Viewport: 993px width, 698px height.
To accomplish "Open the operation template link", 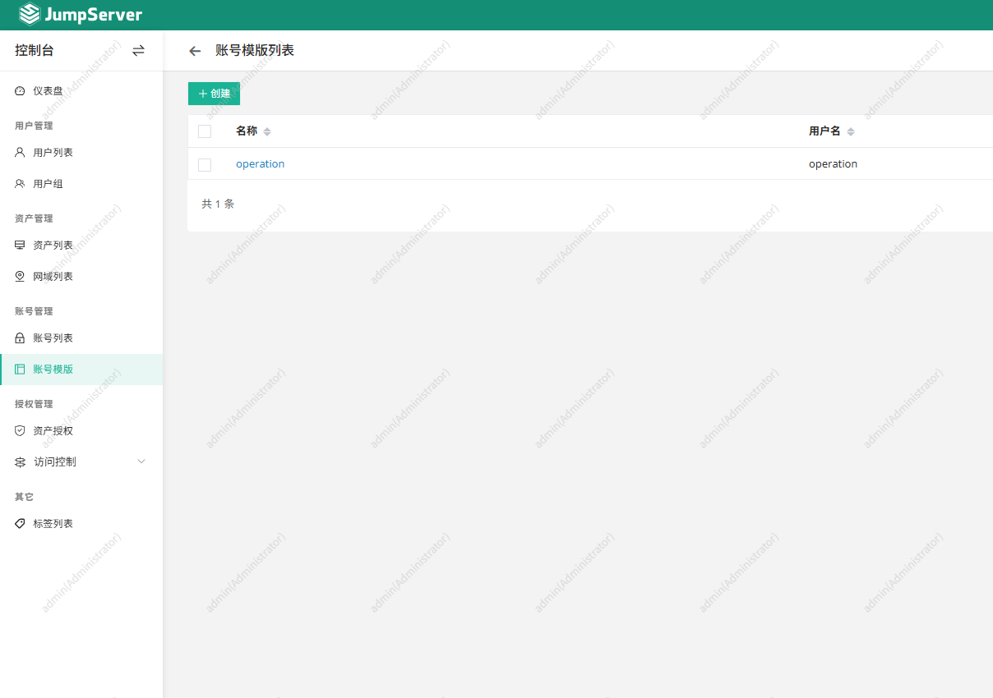I will tap(260, 163).
